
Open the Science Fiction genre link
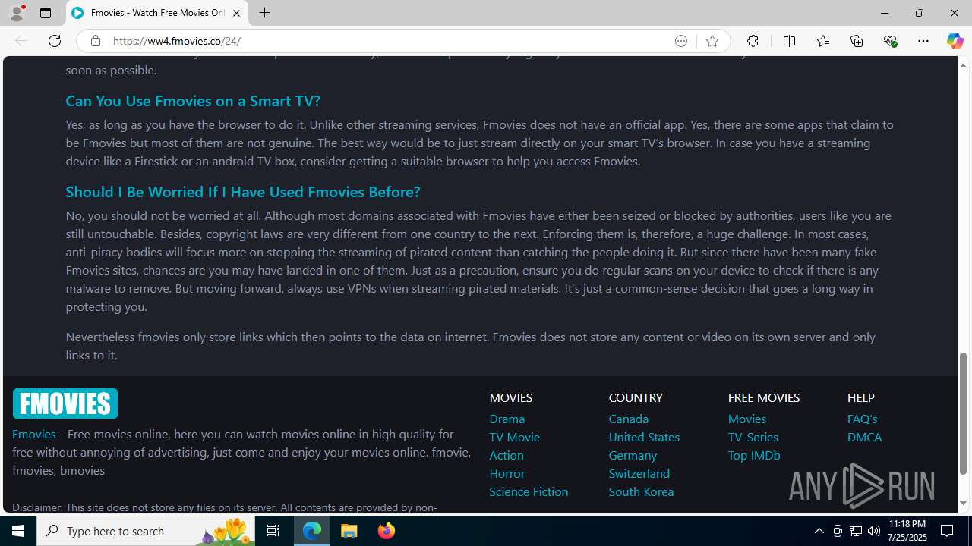(x=529, y=491)
